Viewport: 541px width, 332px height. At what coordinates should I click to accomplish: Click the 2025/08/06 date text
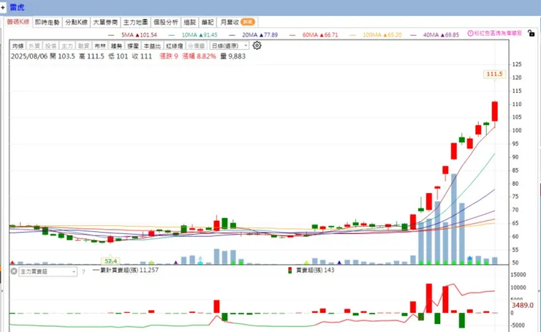(29, 56)
